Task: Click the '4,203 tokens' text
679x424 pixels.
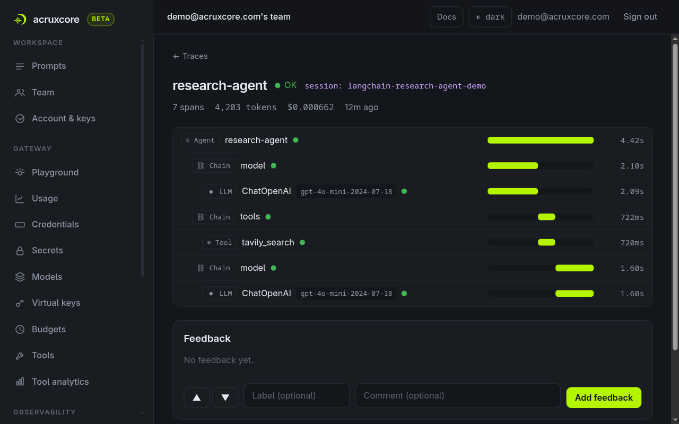Action: [246, 107]
